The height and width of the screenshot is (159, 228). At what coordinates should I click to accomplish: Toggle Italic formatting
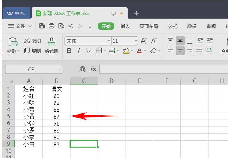(79, 51)
